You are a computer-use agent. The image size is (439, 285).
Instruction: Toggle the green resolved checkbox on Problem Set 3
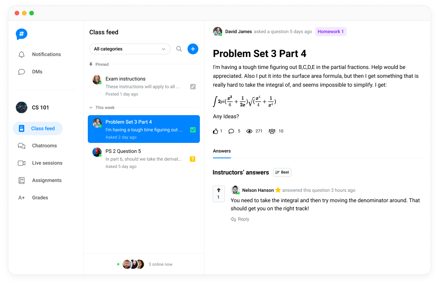point(193,130)
